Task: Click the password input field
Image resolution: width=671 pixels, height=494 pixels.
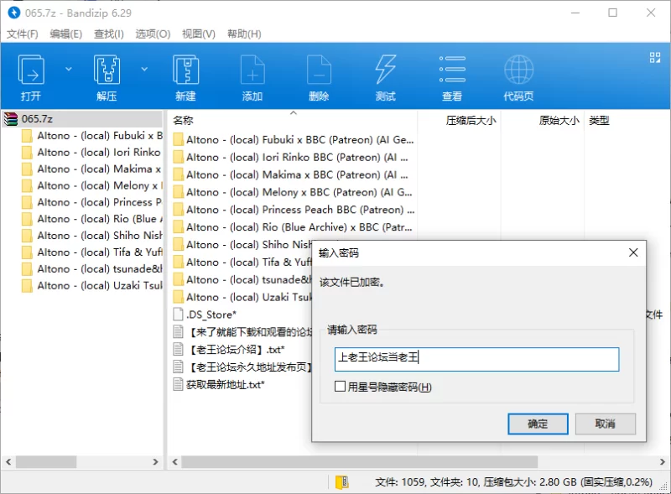Action: [476, 359]
